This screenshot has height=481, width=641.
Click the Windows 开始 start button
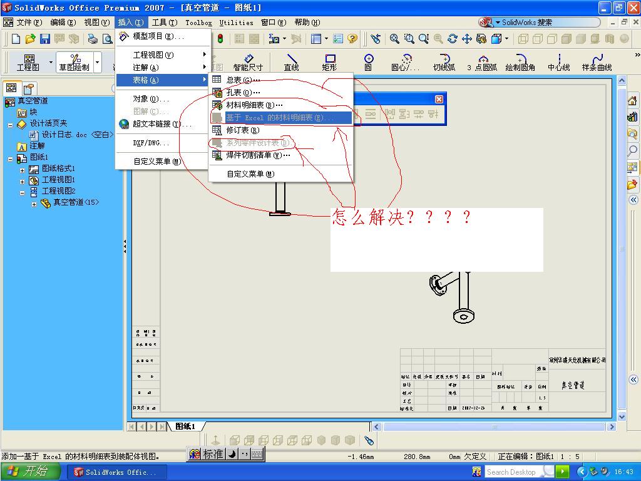pos(30,472)
